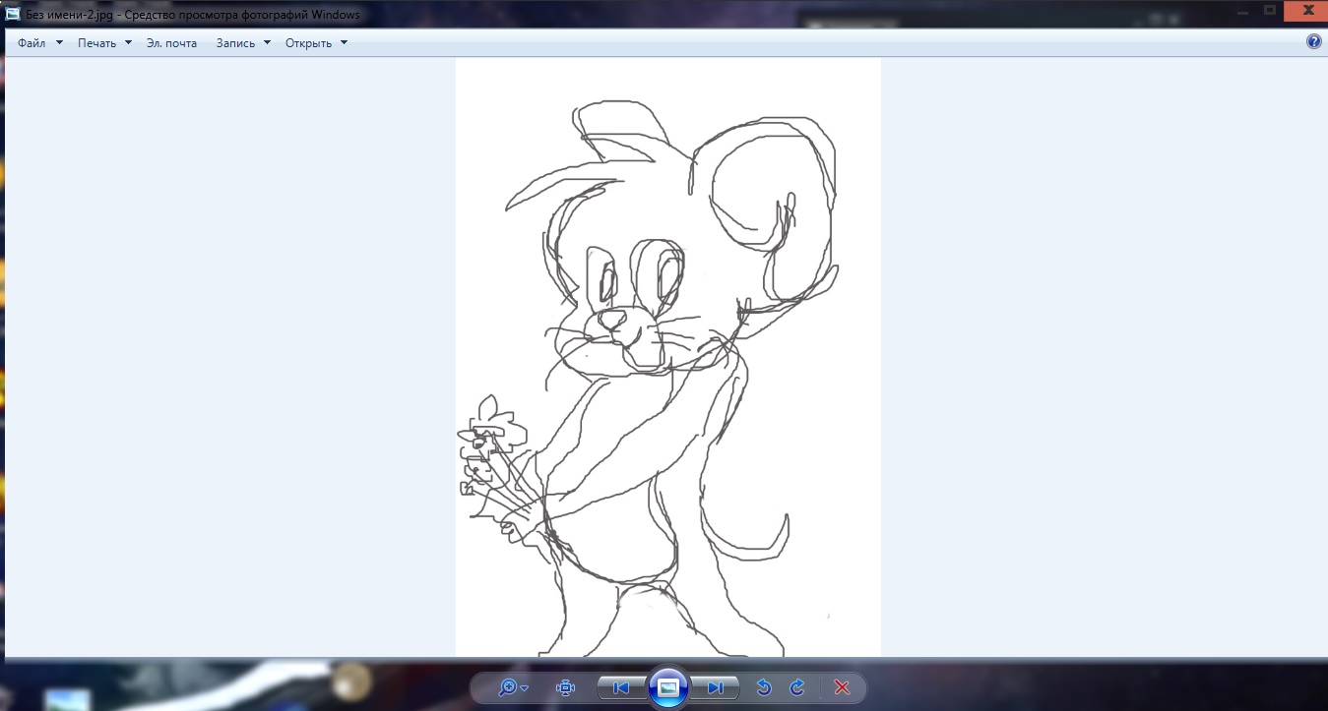Viewport: 1328px width, 711px height.
Task: Open help with the question mark icon
Action: 1313,42
